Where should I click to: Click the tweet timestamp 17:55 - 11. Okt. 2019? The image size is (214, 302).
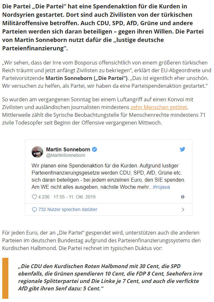[74, 197]
